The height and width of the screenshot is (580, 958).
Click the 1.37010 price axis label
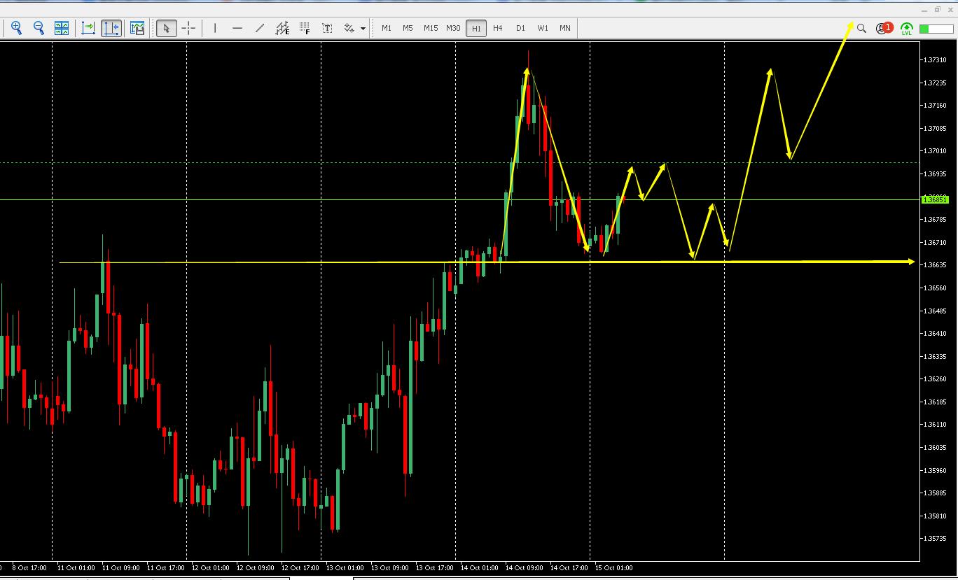935,151
